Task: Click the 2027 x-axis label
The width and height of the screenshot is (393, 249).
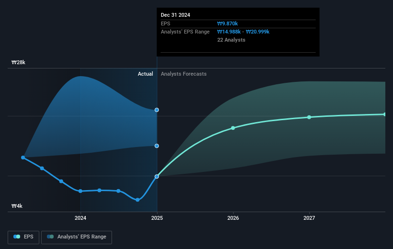Action: click(x=309, y=218)
